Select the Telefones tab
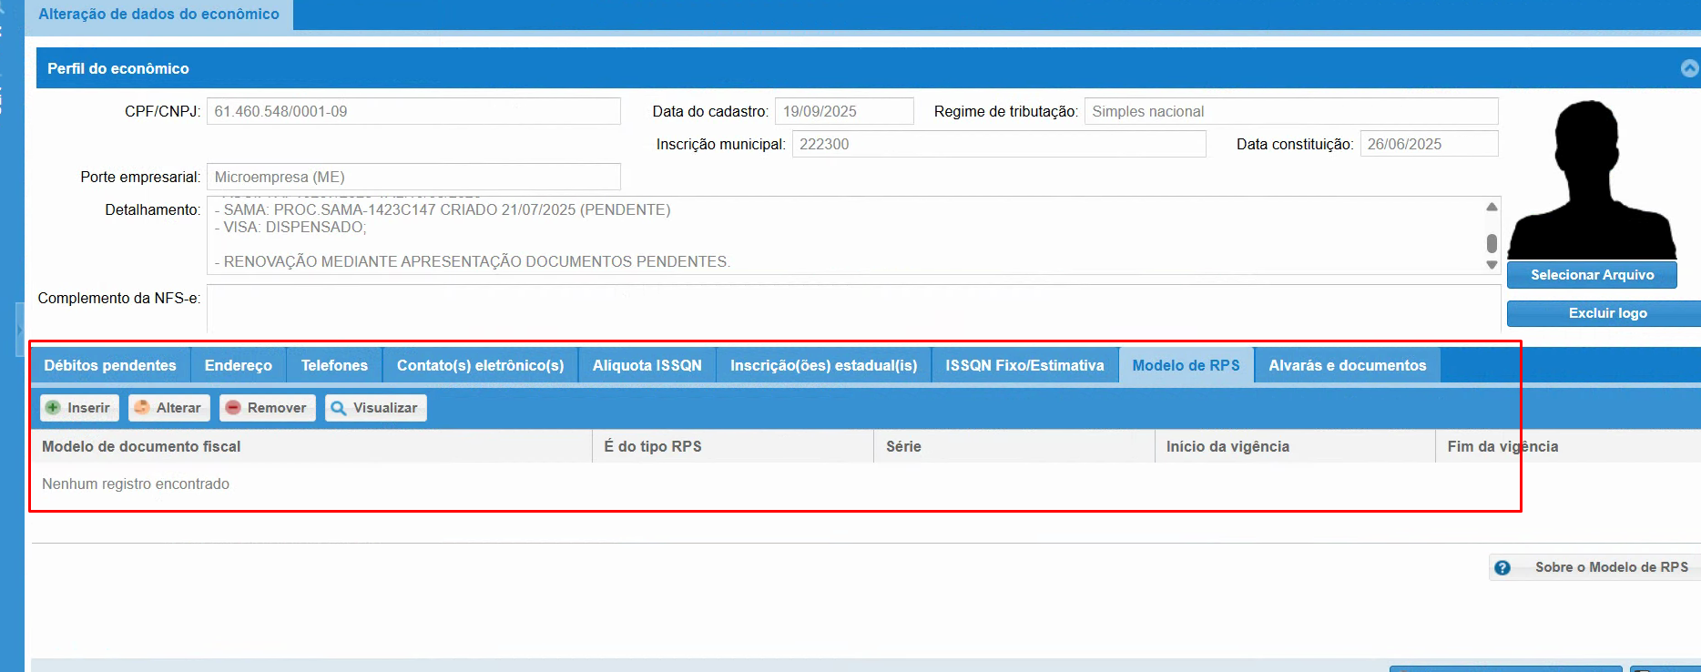The width and height of the screenshot is (1701, 672). click(334, 365)
